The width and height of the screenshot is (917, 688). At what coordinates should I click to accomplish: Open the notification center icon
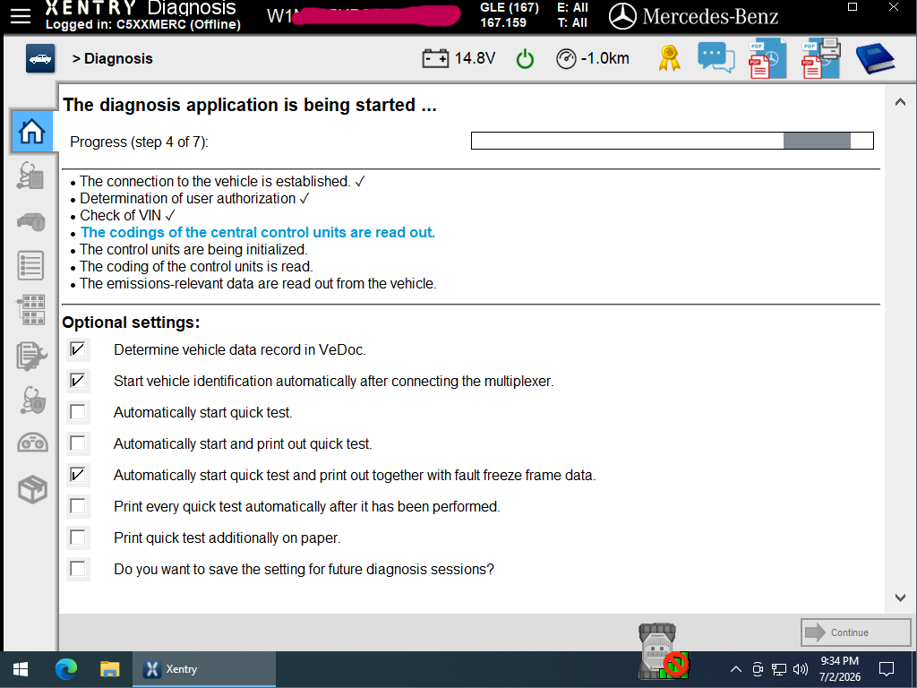(x=887, y=668)
